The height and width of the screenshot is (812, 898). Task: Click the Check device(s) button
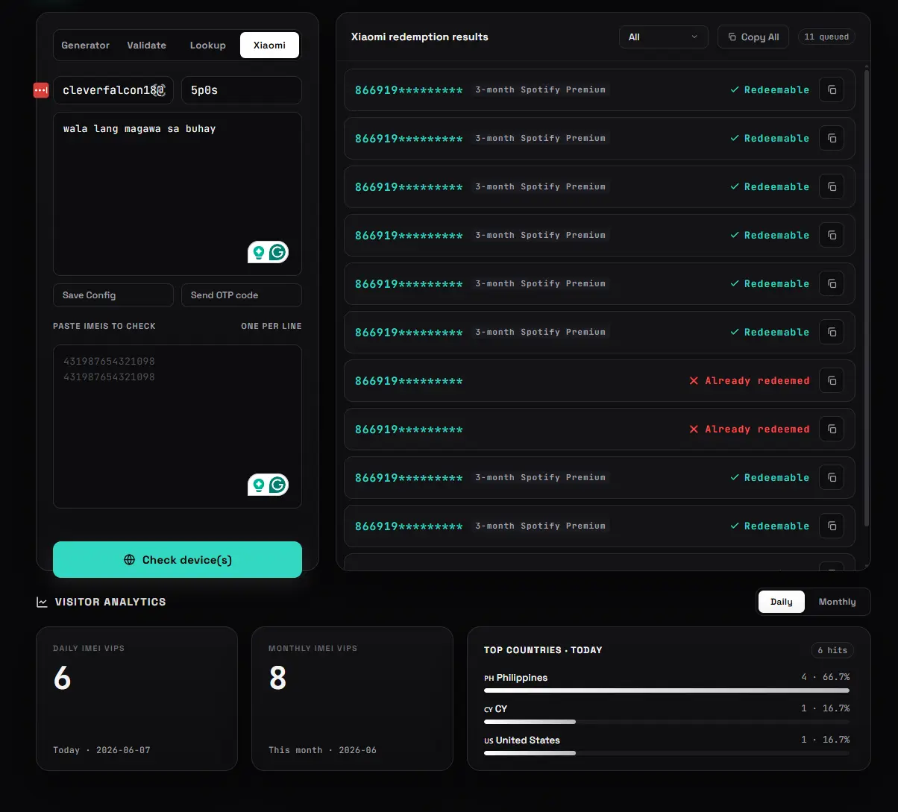178,559
